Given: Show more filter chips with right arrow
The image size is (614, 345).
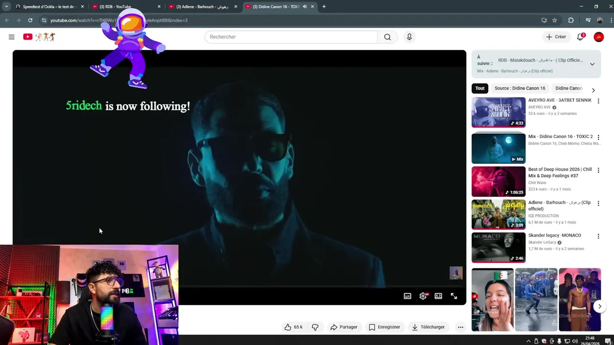Looking at the screenshot, I should pos(593,90).
